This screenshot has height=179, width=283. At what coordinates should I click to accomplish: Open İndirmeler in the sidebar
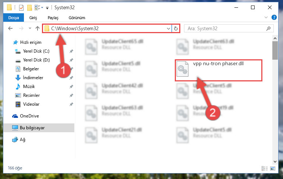pos(33,78)
